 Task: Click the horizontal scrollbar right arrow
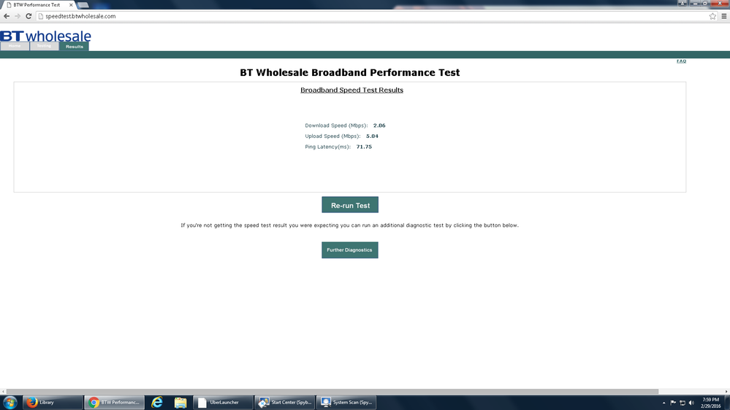click(x=727, y=392)
